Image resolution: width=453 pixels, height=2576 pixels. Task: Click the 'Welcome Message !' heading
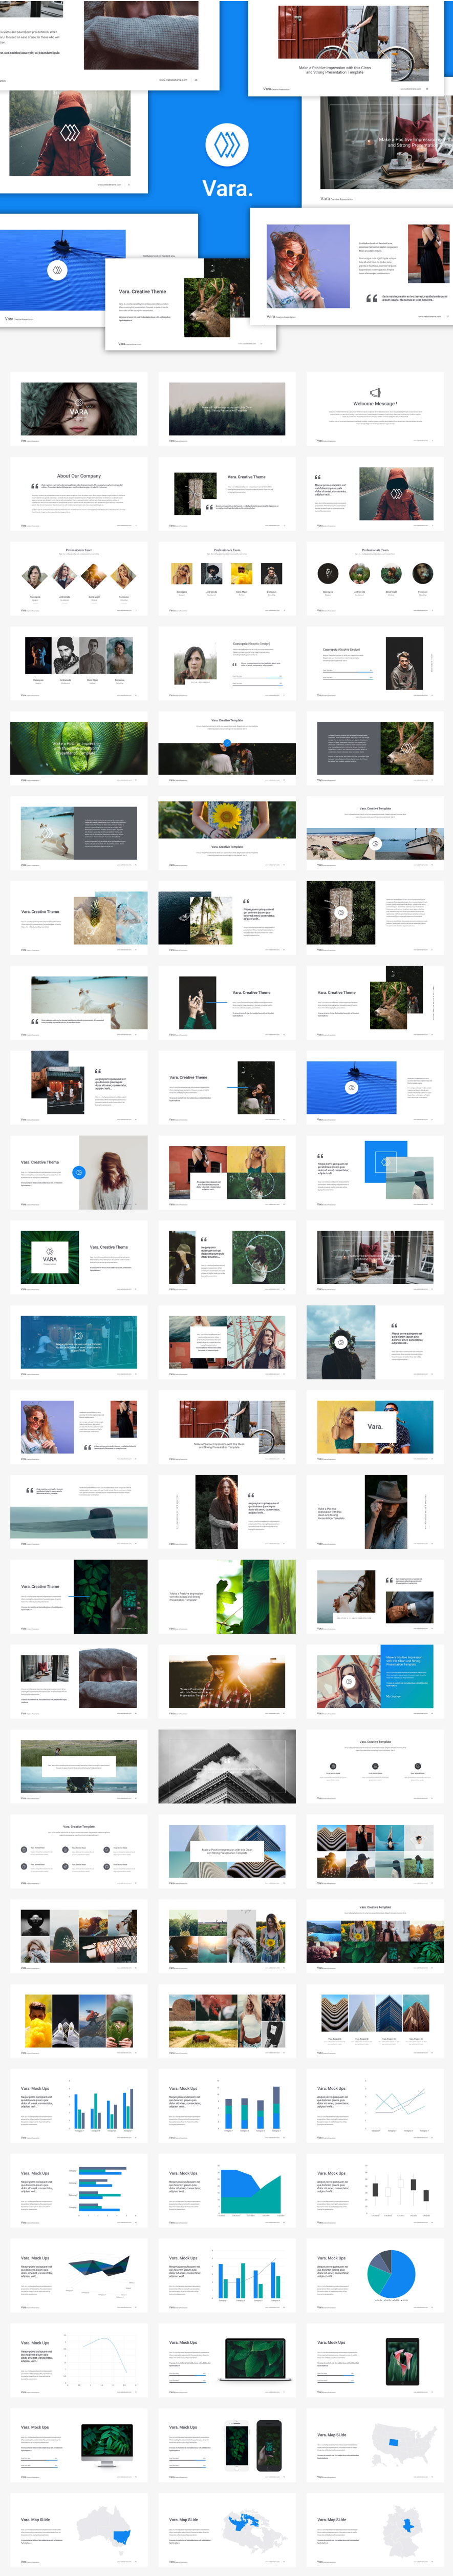coord(375,404)
